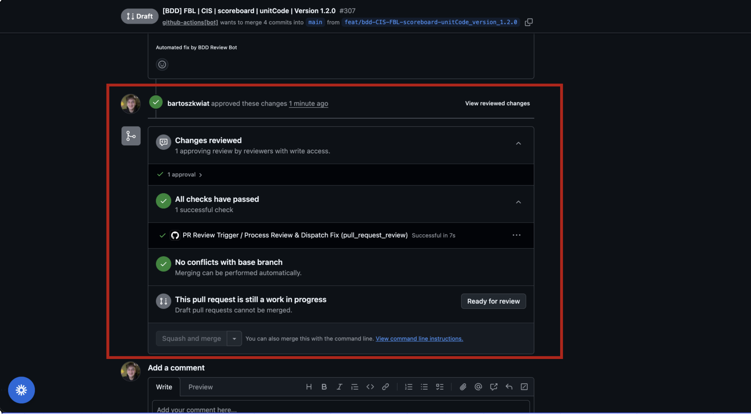Viewport: 751px width, 414px height.
Task: Toggle italic formatting in comment toolbar
Action: point(339,387)
